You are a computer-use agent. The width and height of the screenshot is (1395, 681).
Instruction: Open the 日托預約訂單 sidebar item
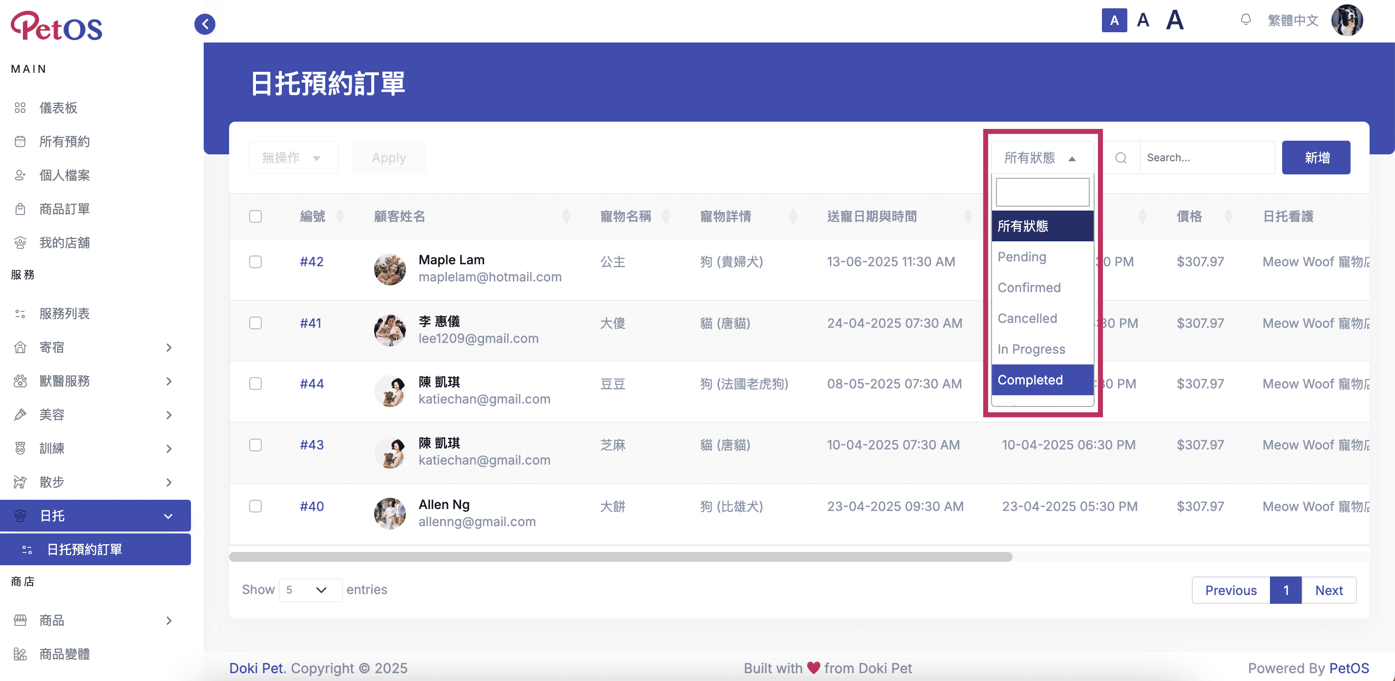95,550
